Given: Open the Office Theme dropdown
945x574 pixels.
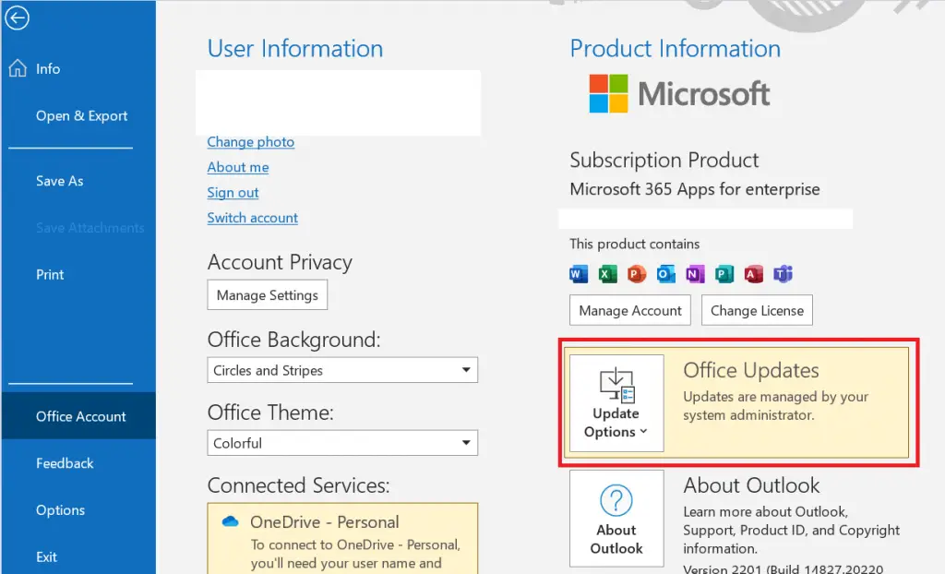Looking at the screenshot, I should tap(342, 443).
